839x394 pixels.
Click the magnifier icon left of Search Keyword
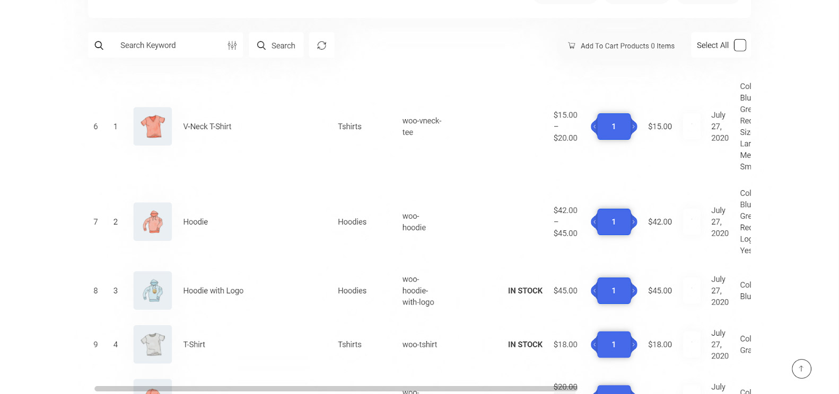[x=99, y=46]
